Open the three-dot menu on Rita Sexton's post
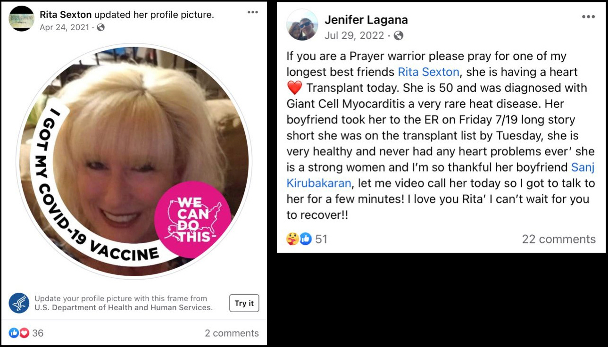The height and width of the screenshot is (347, 608). tap(253, 12)
